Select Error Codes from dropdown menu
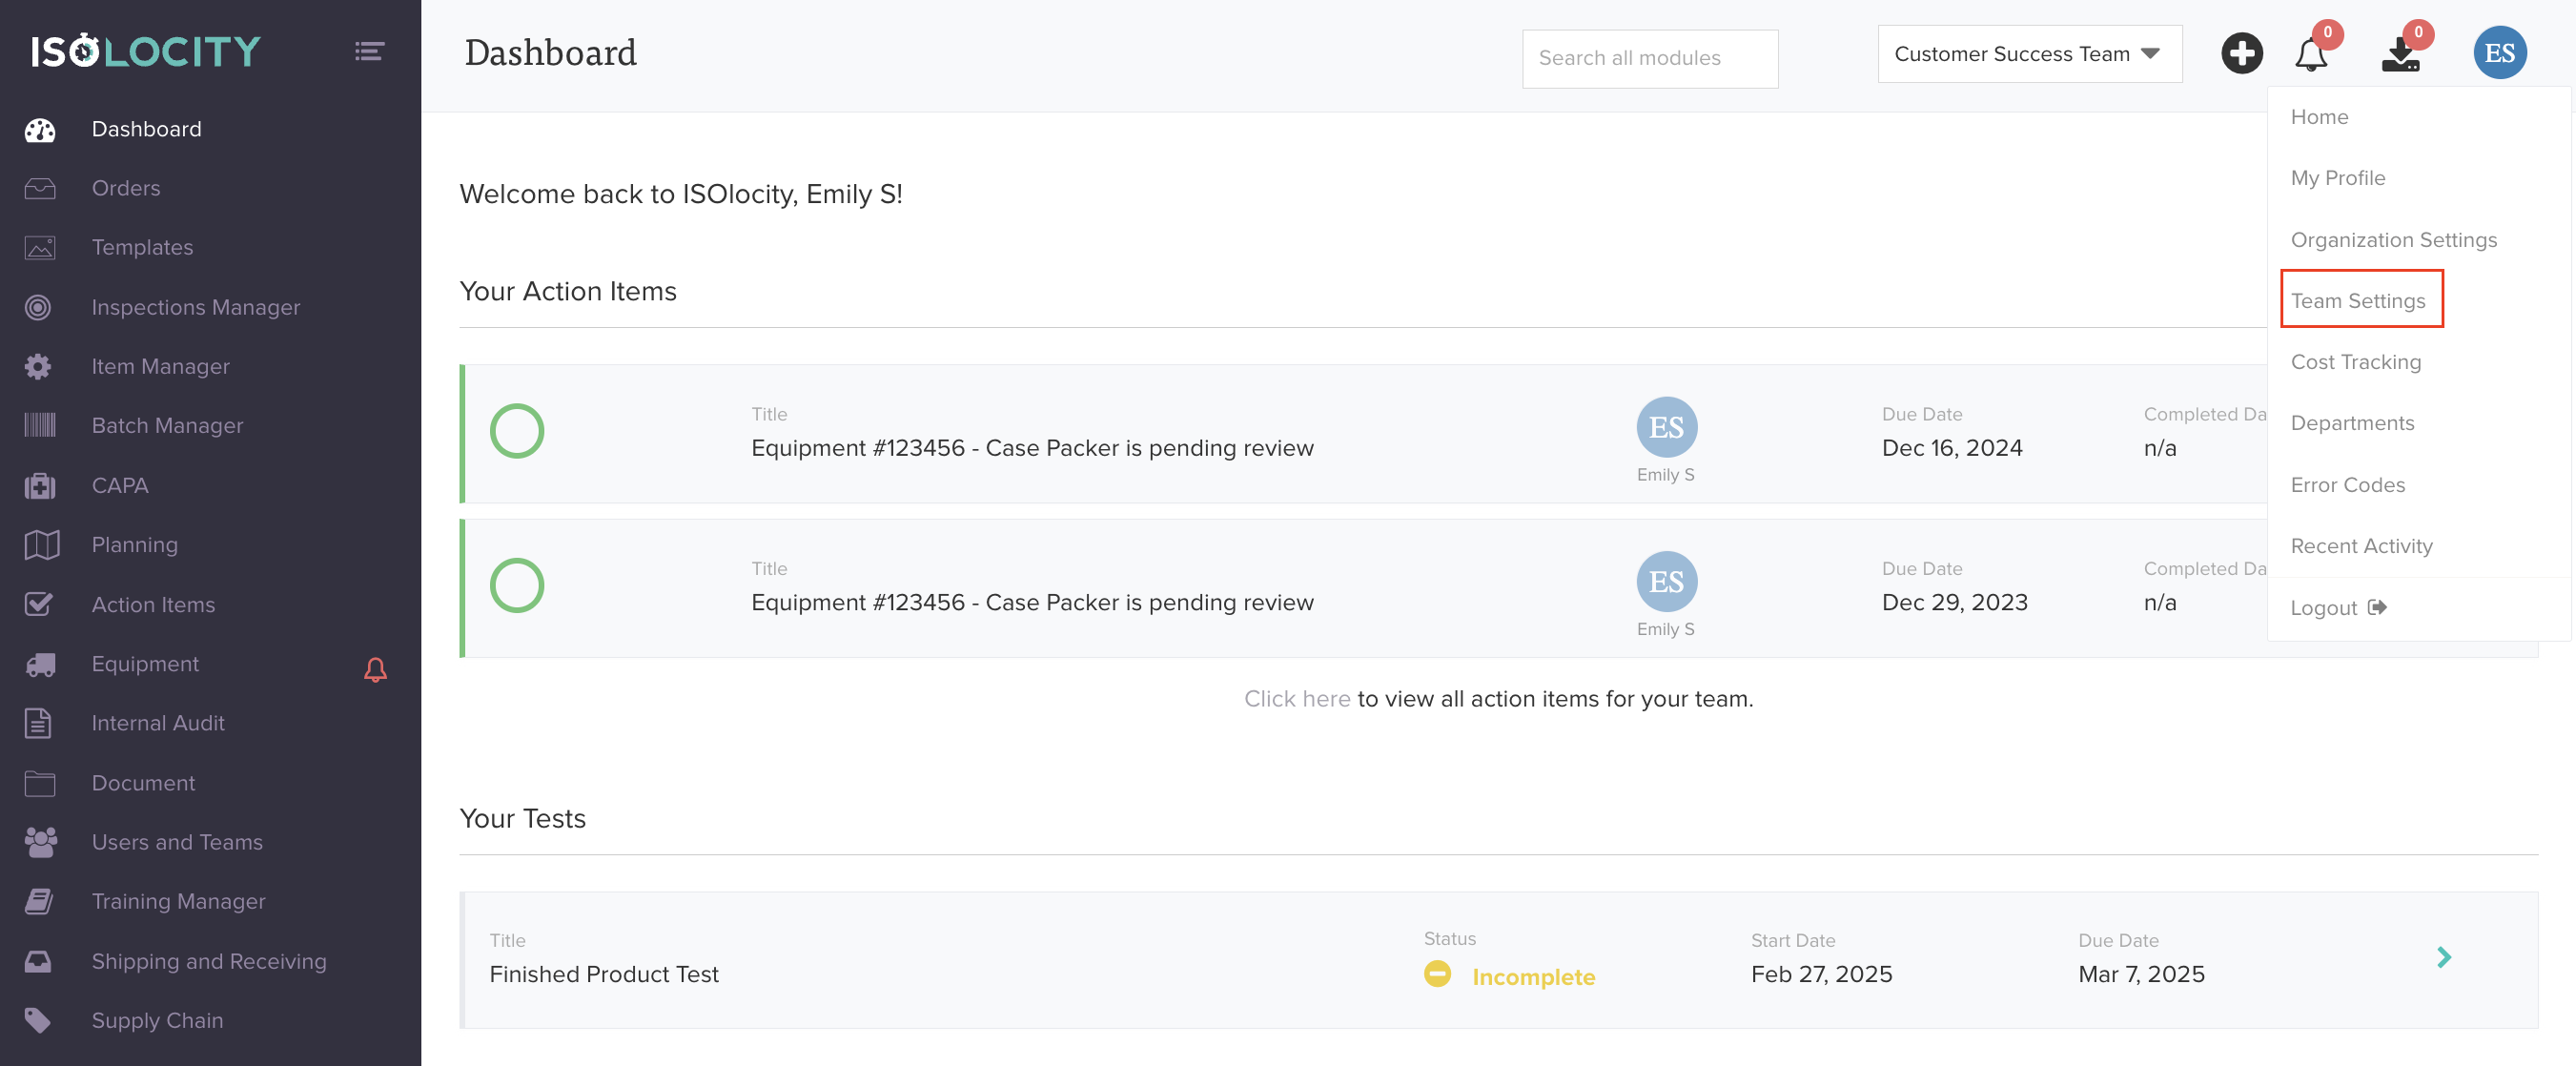Image resolution: width=2576 pixels, height=1066 pixels. (2347, 485)
